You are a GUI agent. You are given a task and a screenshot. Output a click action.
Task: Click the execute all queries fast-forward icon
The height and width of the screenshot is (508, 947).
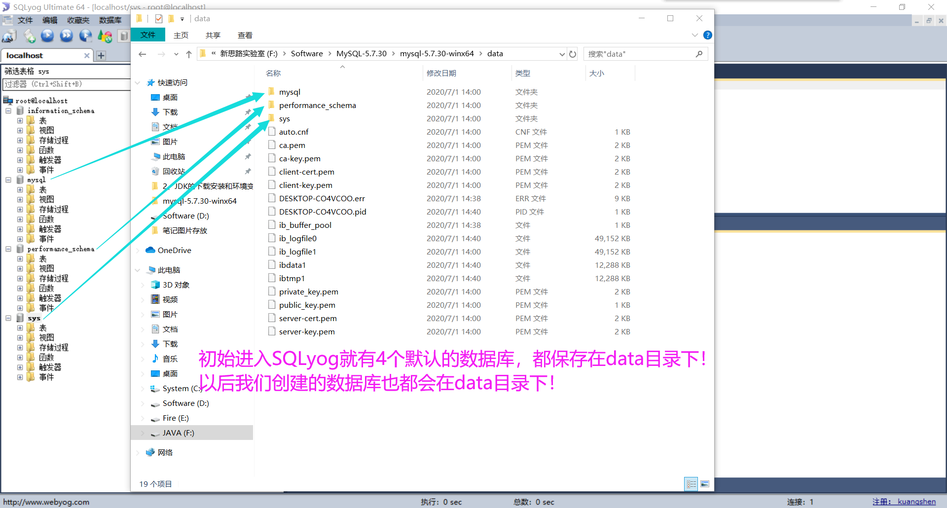[x=66, y=36]
